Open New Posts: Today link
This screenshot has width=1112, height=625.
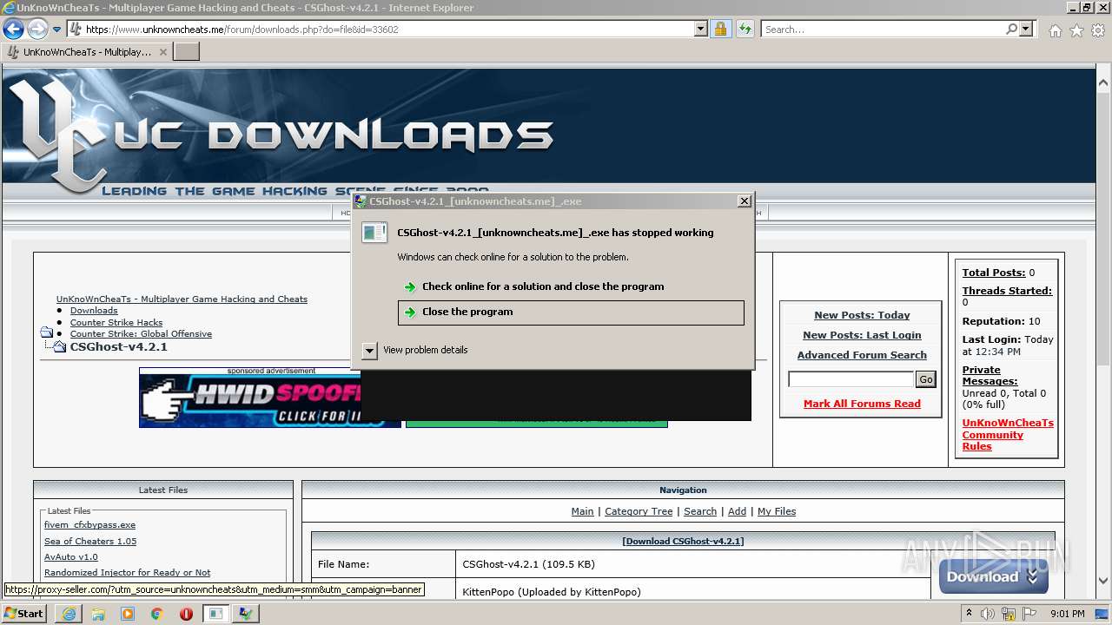862,315
